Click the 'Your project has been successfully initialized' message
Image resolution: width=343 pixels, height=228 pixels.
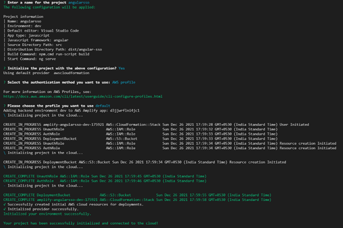point(80,223)
